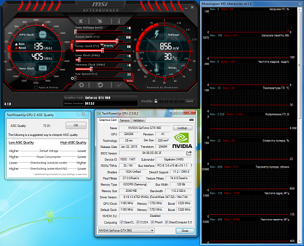Toggle the fan speed Auto button
Viewport: 304px width, 246px height.
coord(130,80)
